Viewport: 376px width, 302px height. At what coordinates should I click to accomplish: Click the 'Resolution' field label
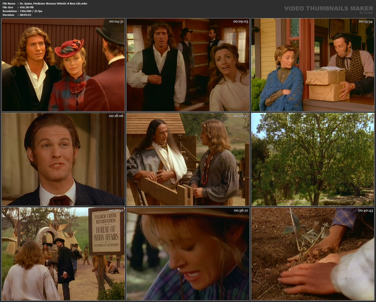(x=9, y=11)
